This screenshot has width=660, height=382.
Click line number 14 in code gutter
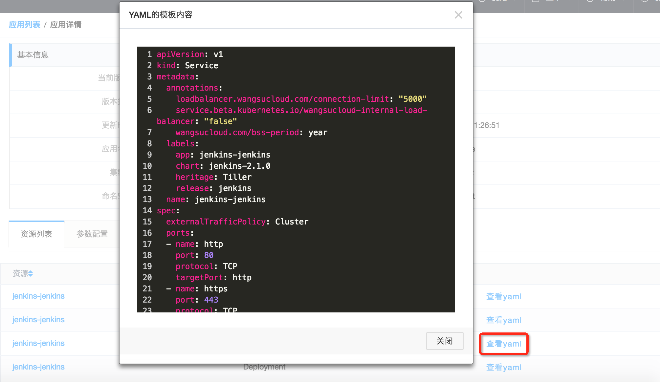pyautogui.click(x=147, y=211)
